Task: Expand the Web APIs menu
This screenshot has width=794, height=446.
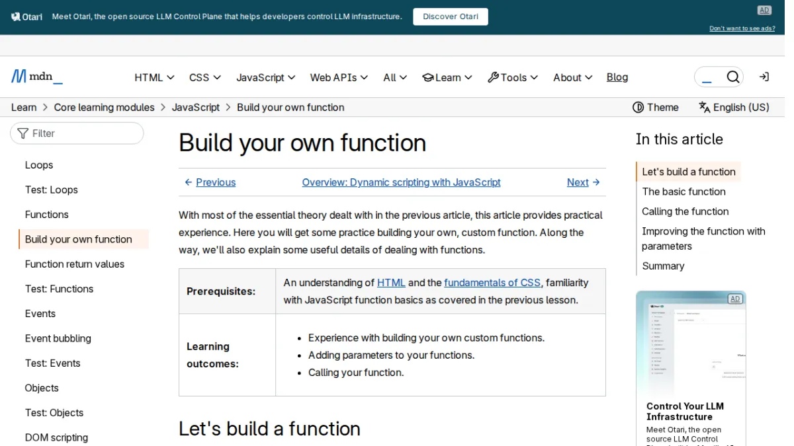Action: (339, 77)
